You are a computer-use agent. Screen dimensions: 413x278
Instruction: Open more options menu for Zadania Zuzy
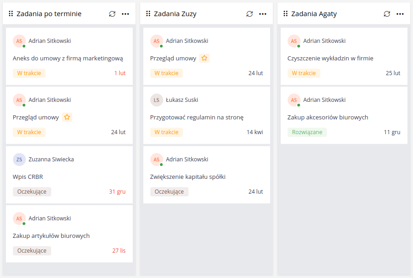tap(263, 14)
